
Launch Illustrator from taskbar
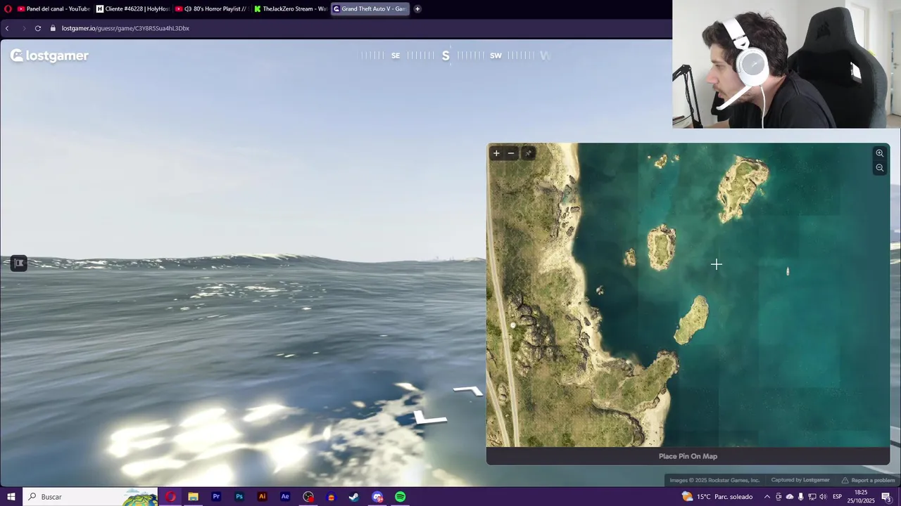click(262, 497)
